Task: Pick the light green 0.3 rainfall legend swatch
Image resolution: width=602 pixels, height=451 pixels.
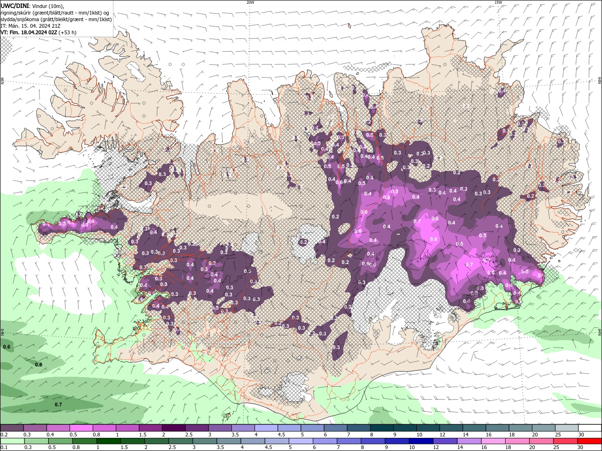Action: click(36, 441)
